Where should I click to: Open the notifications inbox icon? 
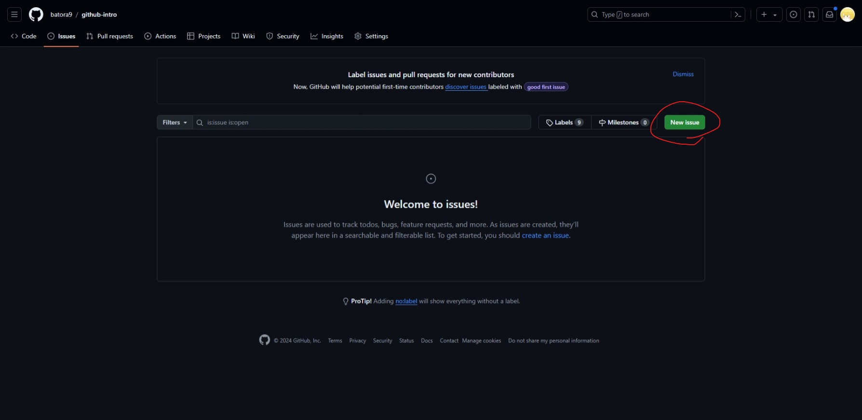[x=830, y=14]
